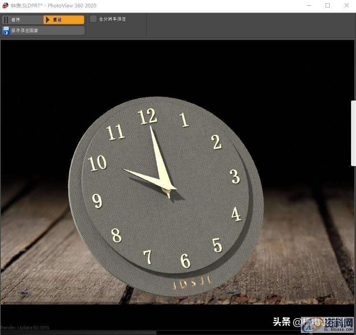Click the 头条 watermark text in preview
Screen dimensions: 356x335
pyautogui.click(x=282, y=322)
